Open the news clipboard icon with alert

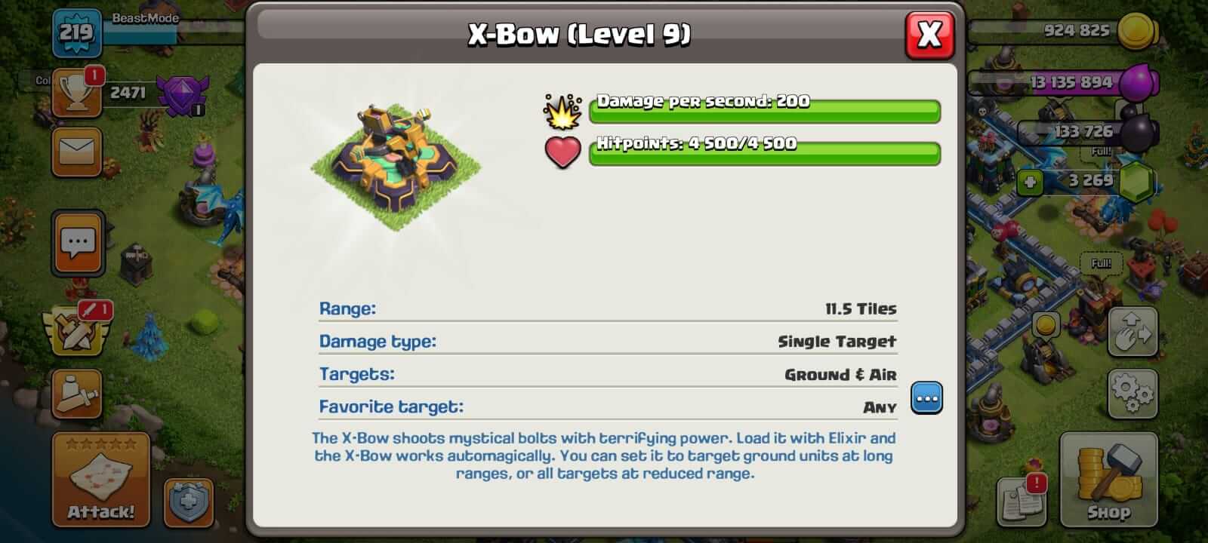coord(1022,502)
